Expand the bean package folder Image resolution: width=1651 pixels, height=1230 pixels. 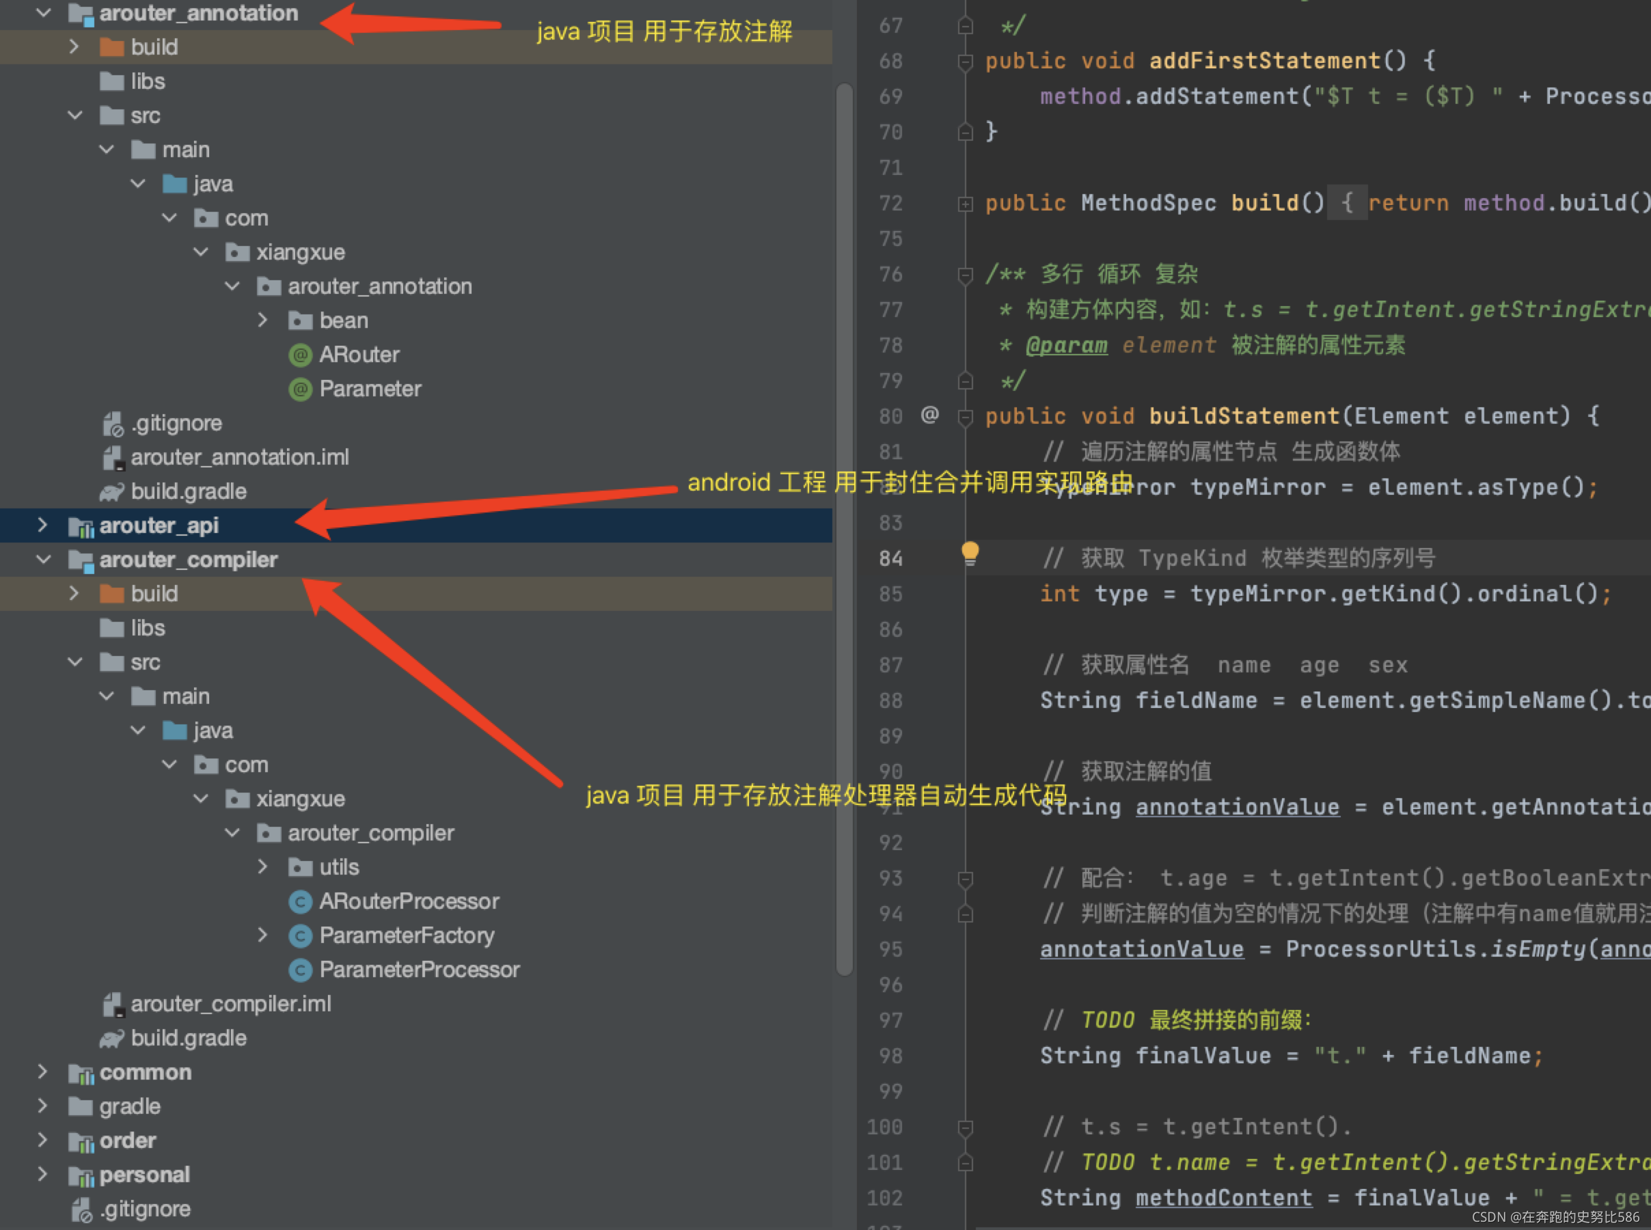point(262,320)
